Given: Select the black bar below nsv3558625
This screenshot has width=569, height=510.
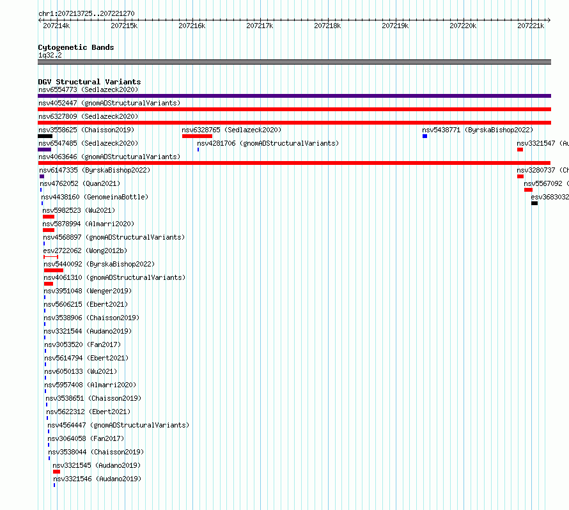Looking at the screenshot, I should pyautogui.click(x=45, y=136).
